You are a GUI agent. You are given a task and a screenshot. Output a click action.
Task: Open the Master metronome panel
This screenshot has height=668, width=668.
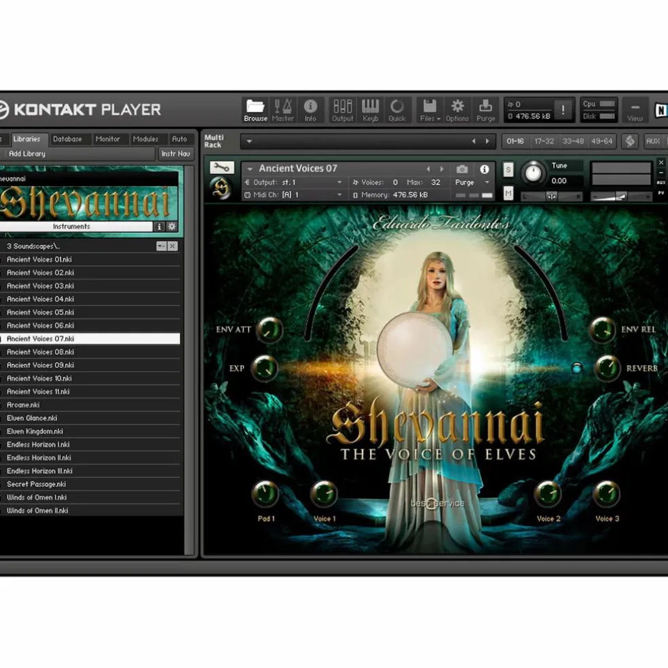pyautogui.click(x=282, y=110)
